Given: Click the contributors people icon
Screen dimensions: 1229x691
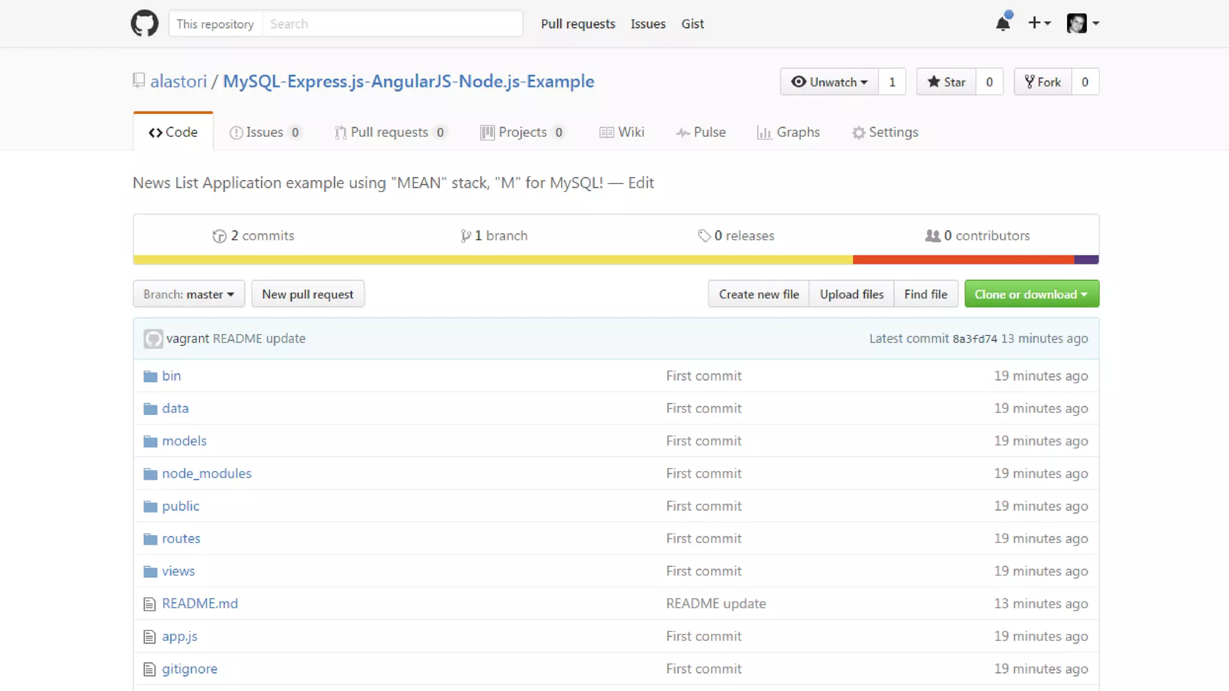Looking at the screenshot, I should coord(933,236).
